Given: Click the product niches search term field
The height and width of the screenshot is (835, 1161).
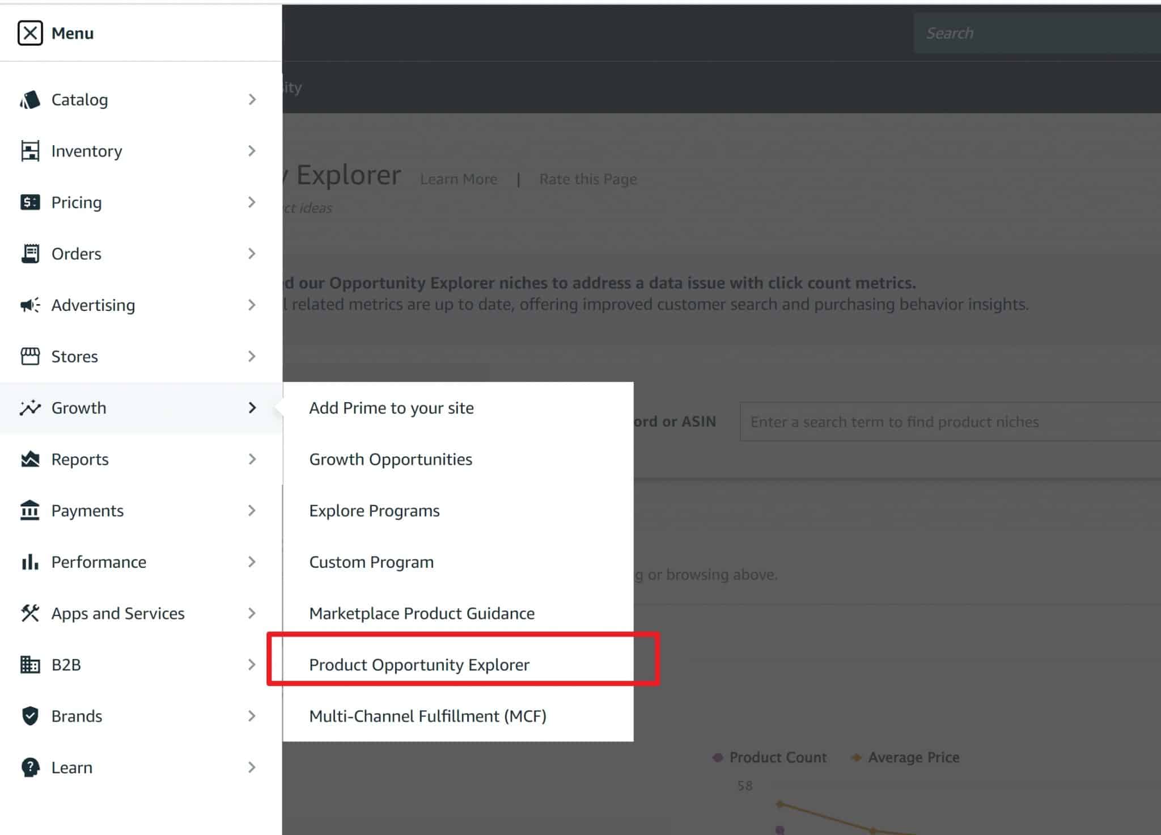Looking at the screenshot, I should point(950,421).
